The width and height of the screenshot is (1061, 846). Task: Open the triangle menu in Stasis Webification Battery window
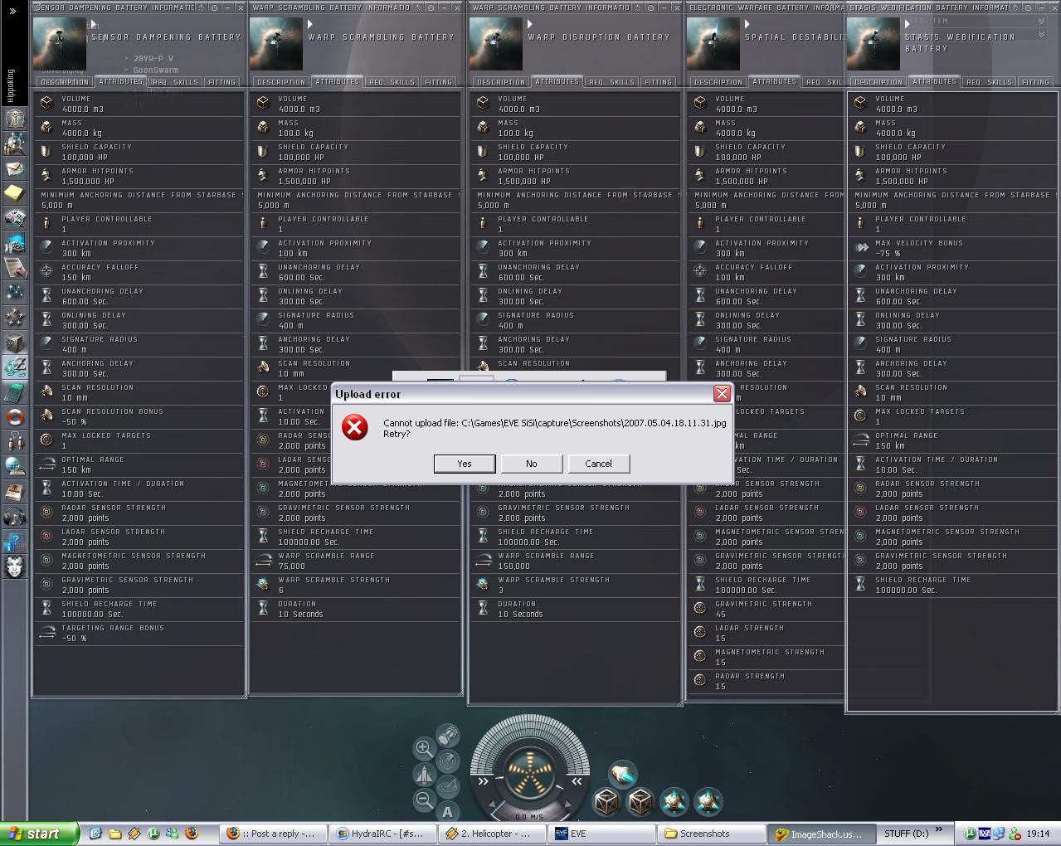[908, 25]
